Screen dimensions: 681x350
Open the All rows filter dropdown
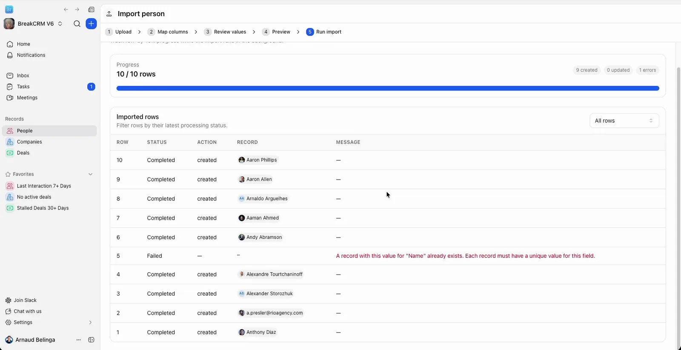click(x=624, y=121)
